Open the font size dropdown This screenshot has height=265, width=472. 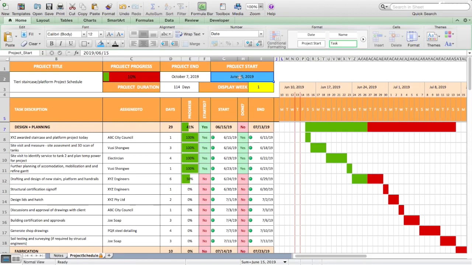click(x=100, y=34)
